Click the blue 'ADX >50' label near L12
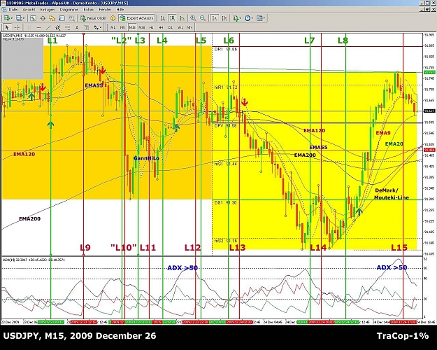The width and height of the screenshot is (437, 350). pos(182,268)
